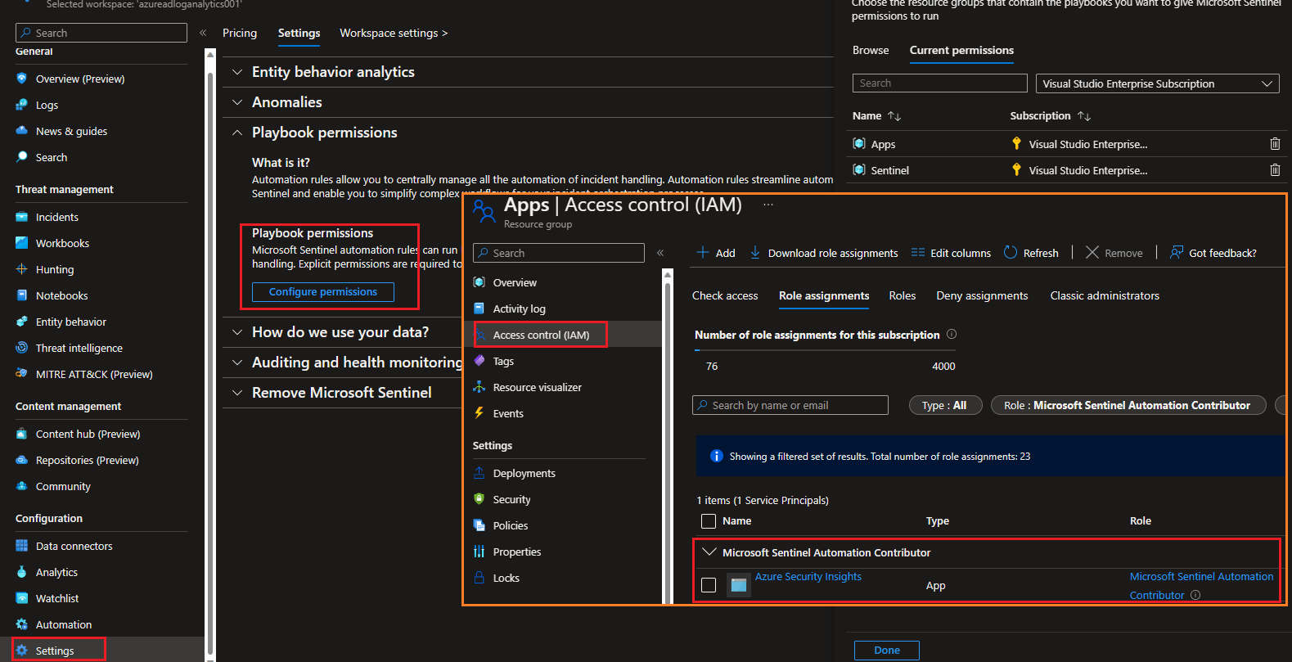This screenshot has width=1292, height=662.
Task: Click Got feedback? link
Action: click(1213, 253)
